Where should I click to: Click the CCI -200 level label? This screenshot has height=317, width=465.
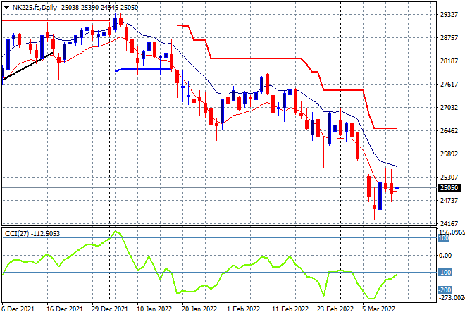click(445, 290)
